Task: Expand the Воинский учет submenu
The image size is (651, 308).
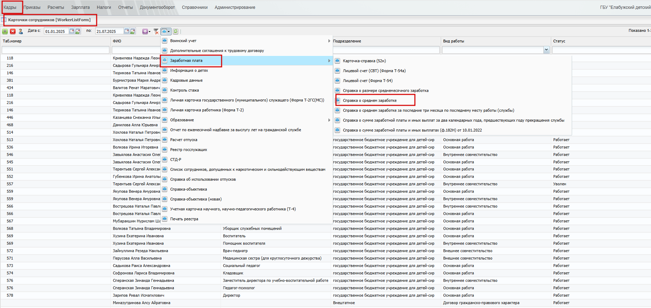Action: pos(247,41)
